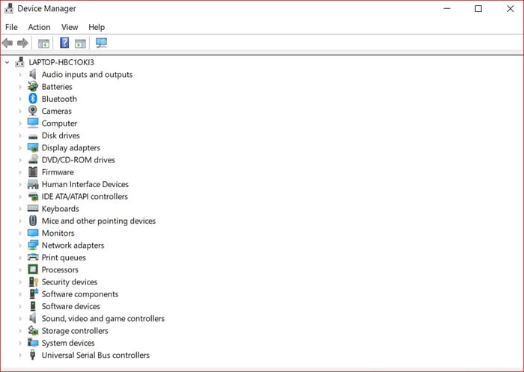Select the Cameras label
The height and width of the screenshot is (372, 524).
click(56, 111)
